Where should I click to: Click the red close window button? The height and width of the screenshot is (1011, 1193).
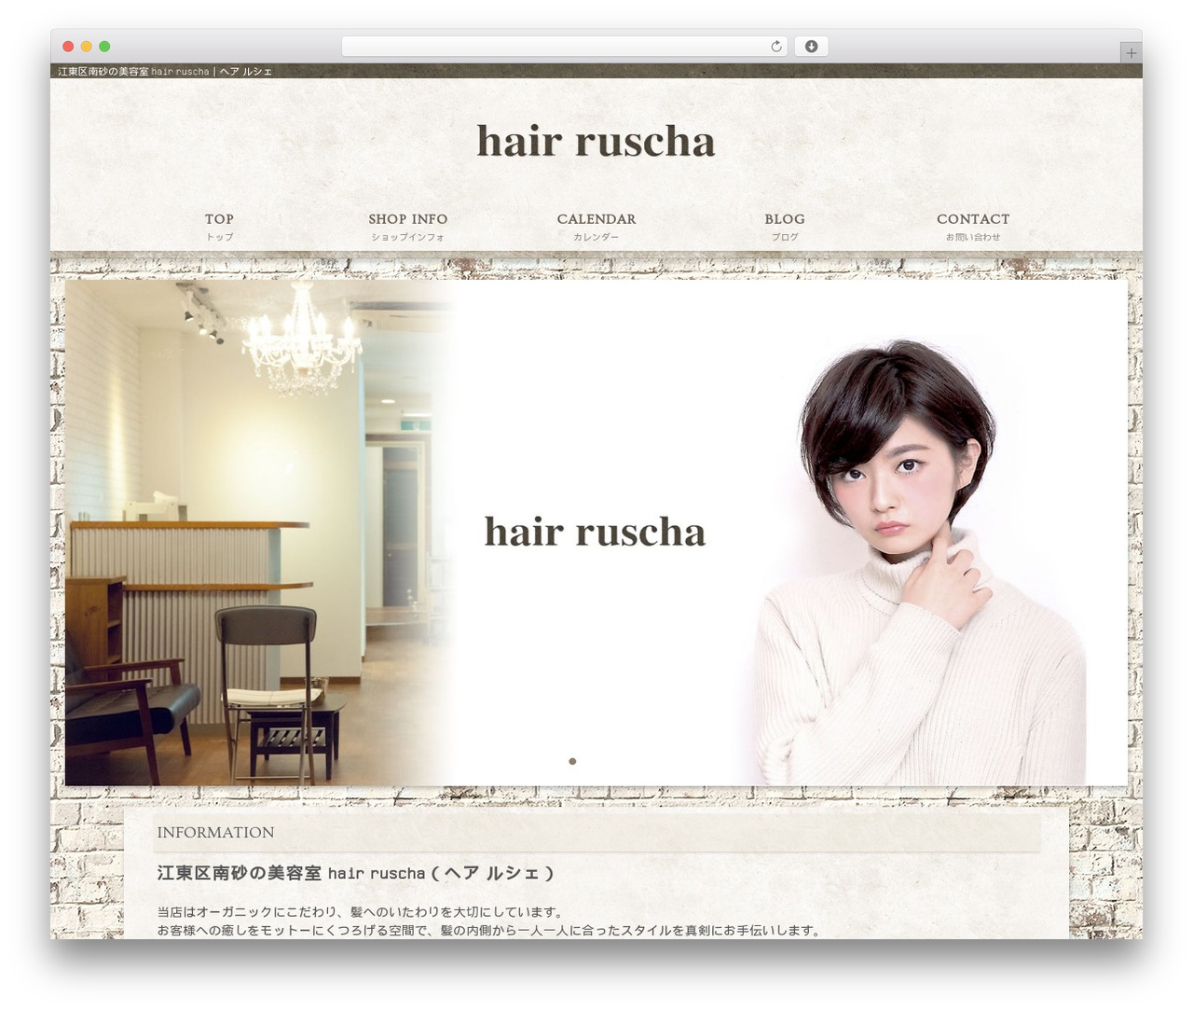68,47
